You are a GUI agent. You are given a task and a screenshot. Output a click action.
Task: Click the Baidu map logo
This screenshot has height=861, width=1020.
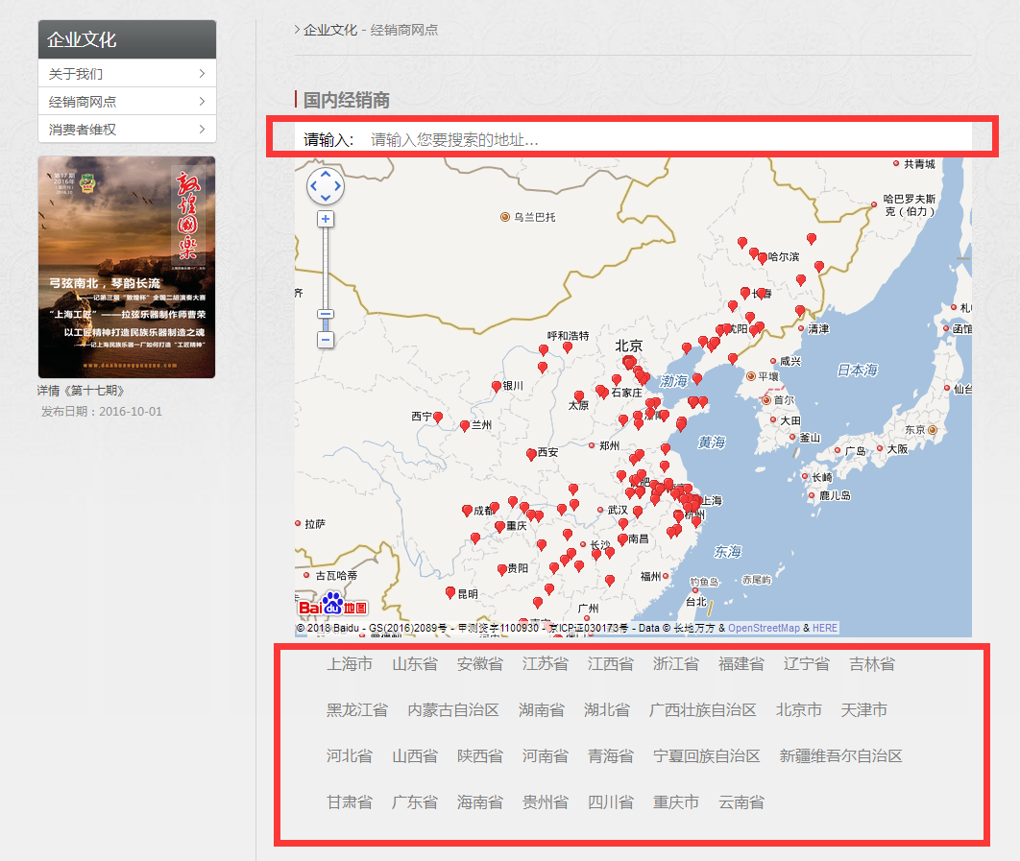332,605
